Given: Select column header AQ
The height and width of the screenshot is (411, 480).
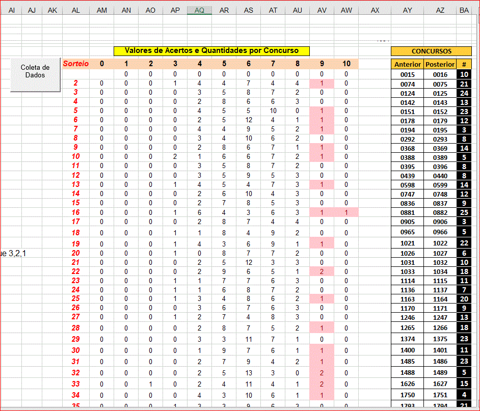Looking at the screenshot, I should click(199, 10).
